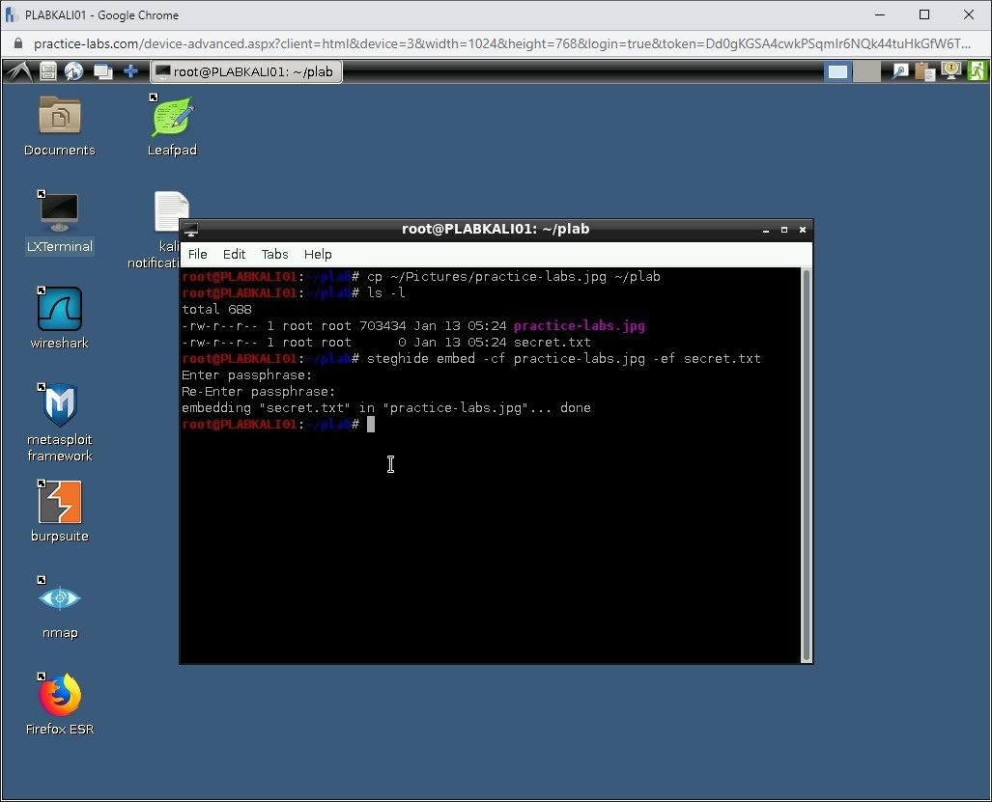Screen dimensions: 992x802
Task: Open the web browser globe icon in panel
Action: 73,71
